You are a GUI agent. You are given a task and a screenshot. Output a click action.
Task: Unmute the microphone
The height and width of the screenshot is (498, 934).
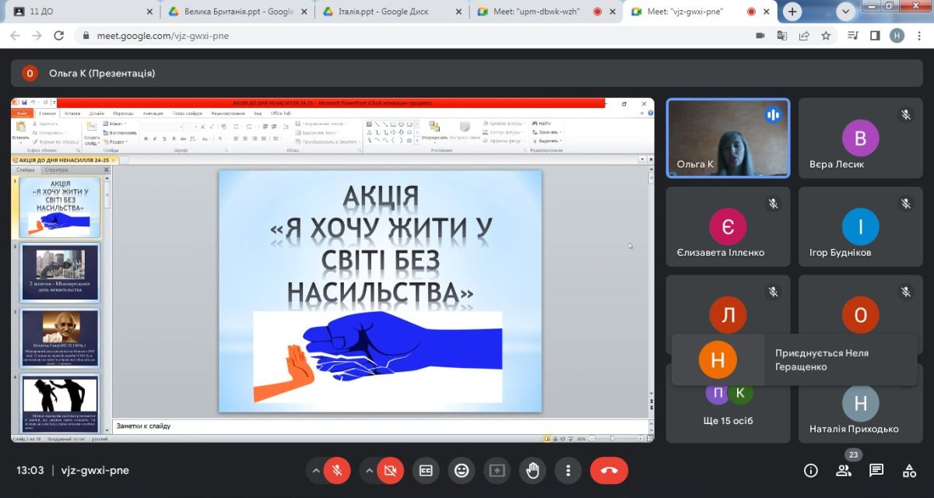(337, 470)
